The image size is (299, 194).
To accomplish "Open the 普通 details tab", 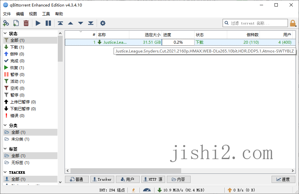I will point(77,179).
